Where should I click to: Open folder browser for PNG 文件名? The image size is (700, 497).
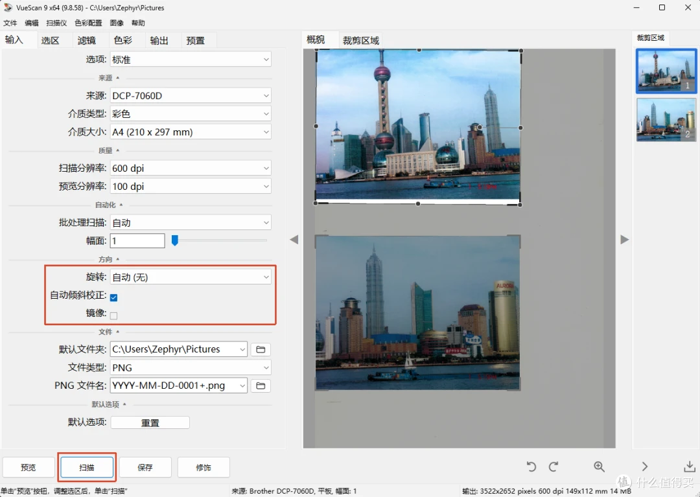[x=261, y=386]
